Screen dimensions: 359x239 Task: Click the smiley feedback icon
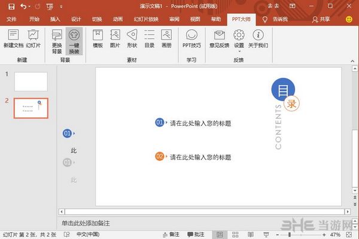pos(349,19)
